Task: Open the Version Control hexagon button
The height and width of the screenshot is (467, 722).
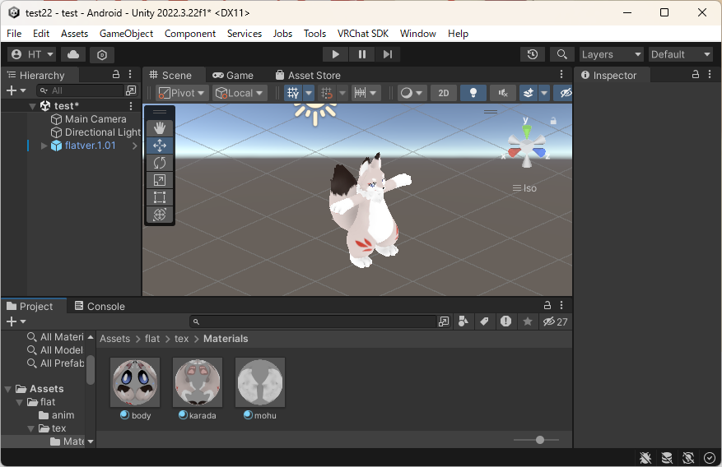Action: coord(102,55)
